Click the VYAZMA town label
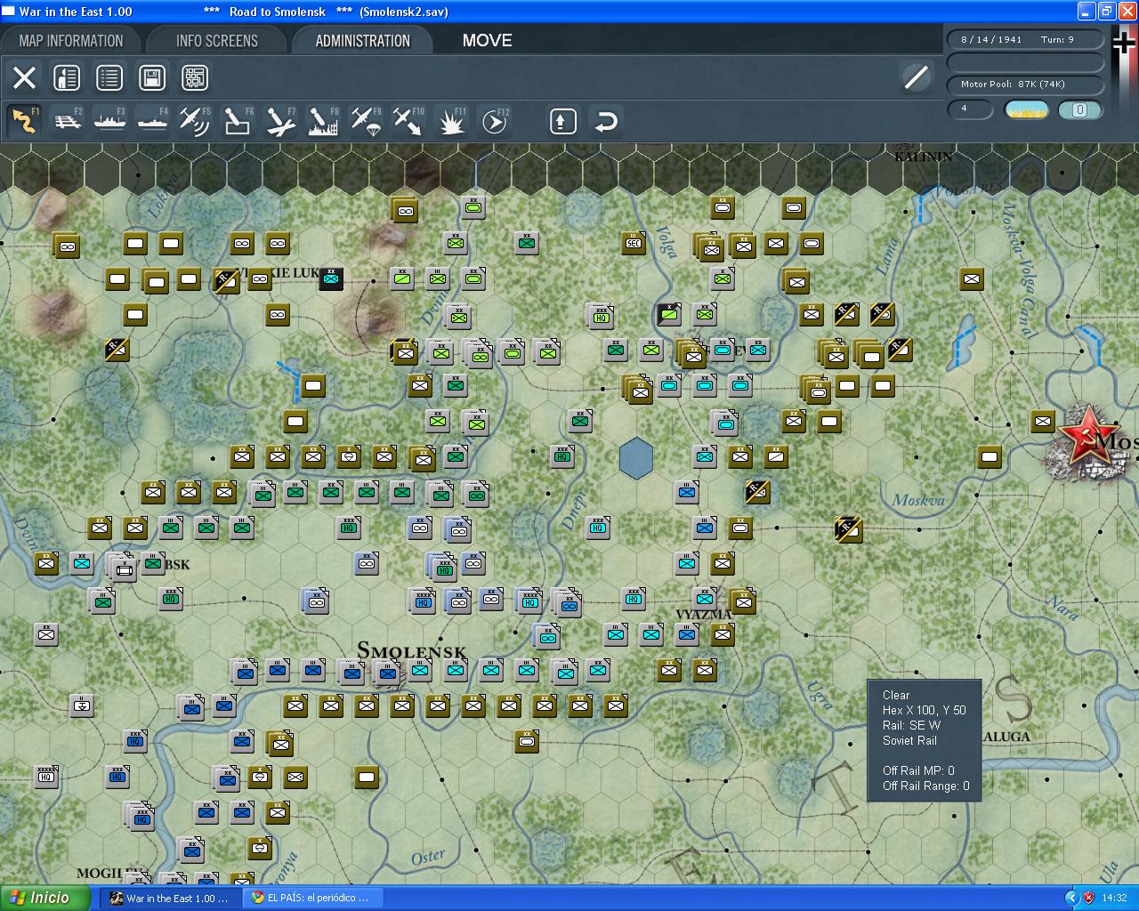 click(703, 615)
